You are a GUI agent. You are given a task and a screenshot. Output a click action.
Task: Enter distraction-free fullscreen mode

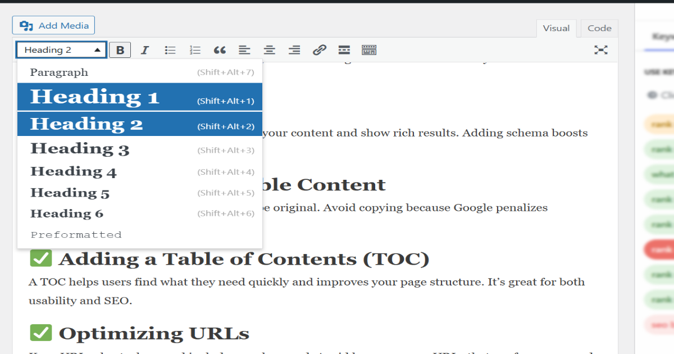(601, 49)
